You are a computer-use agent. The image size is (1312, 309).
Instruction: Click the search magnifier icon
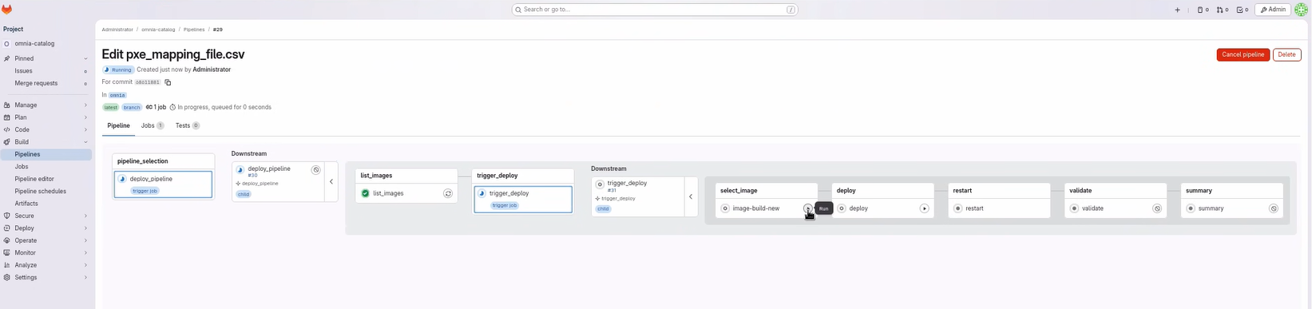pyautogui.click(x=518, y=10)
